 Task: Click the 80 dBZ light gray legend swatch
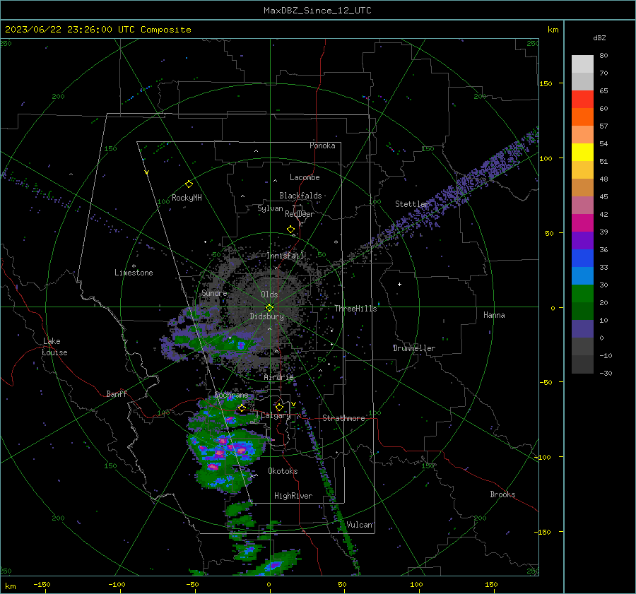point(582,64)
